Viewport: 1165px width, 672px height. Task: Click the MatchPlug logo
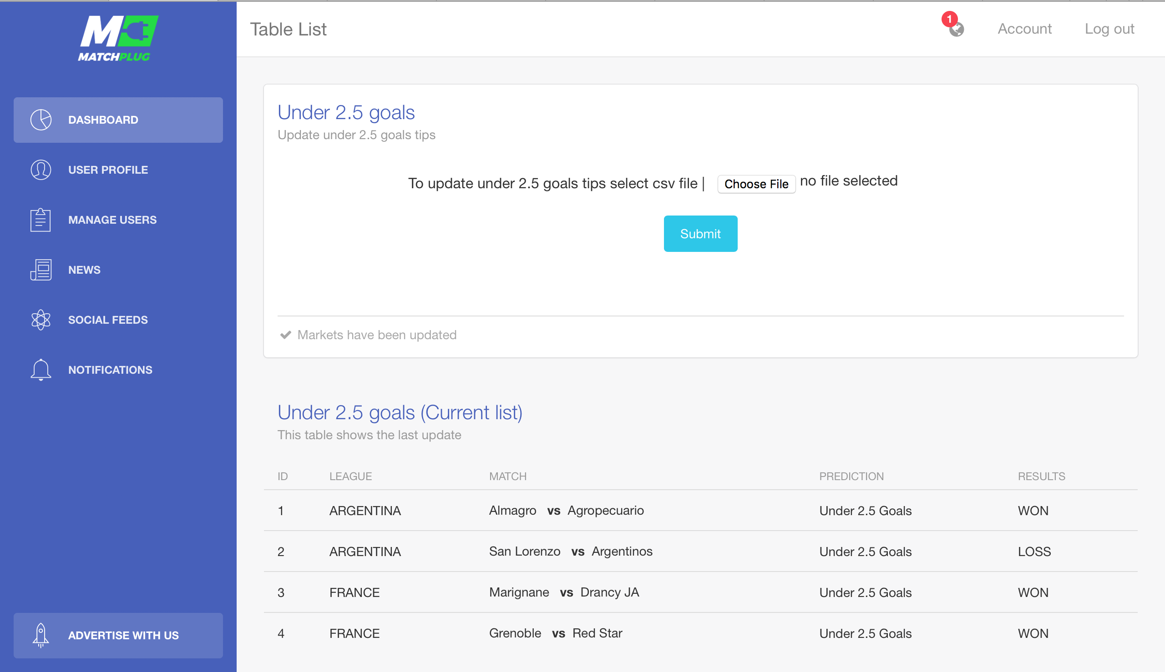(118, 39)
